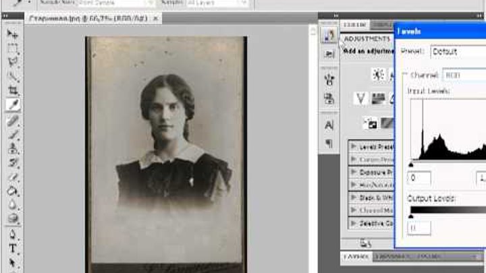Select the Eraser tool

click(x=12, y=177)
